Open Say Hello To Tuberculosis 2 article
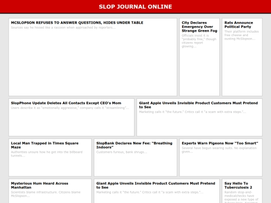 (238, 185)
